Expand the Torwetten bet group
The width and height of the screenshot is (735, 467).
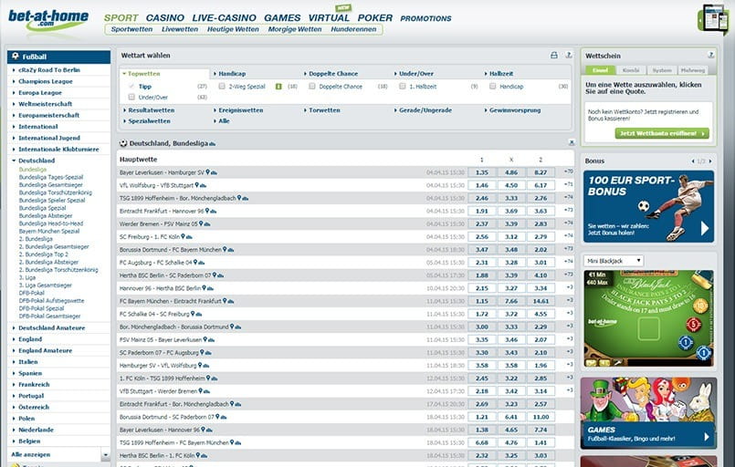point(322,110)
